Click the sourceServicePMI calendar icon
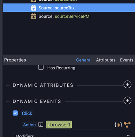The height and width of the screenshot is (137, 135). tap(34, 16)
